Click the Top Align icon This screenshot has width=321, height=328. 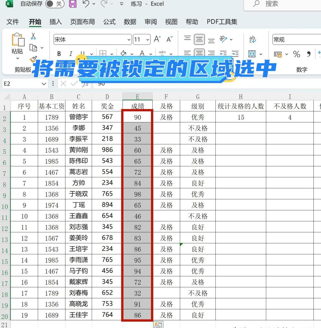click(187, 38)
